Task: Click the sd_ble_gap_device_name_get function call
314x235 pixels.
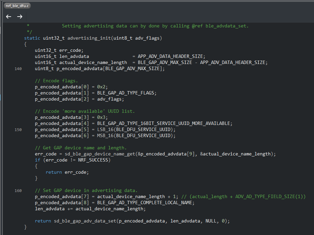Action: (x=99, y=154)
